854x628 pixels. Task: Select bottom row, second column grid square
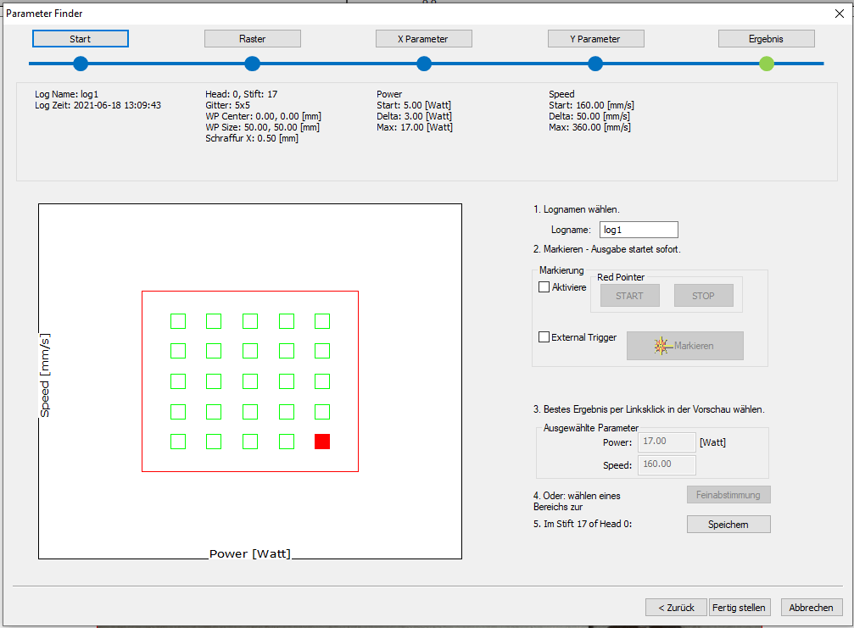click(214, 442)
